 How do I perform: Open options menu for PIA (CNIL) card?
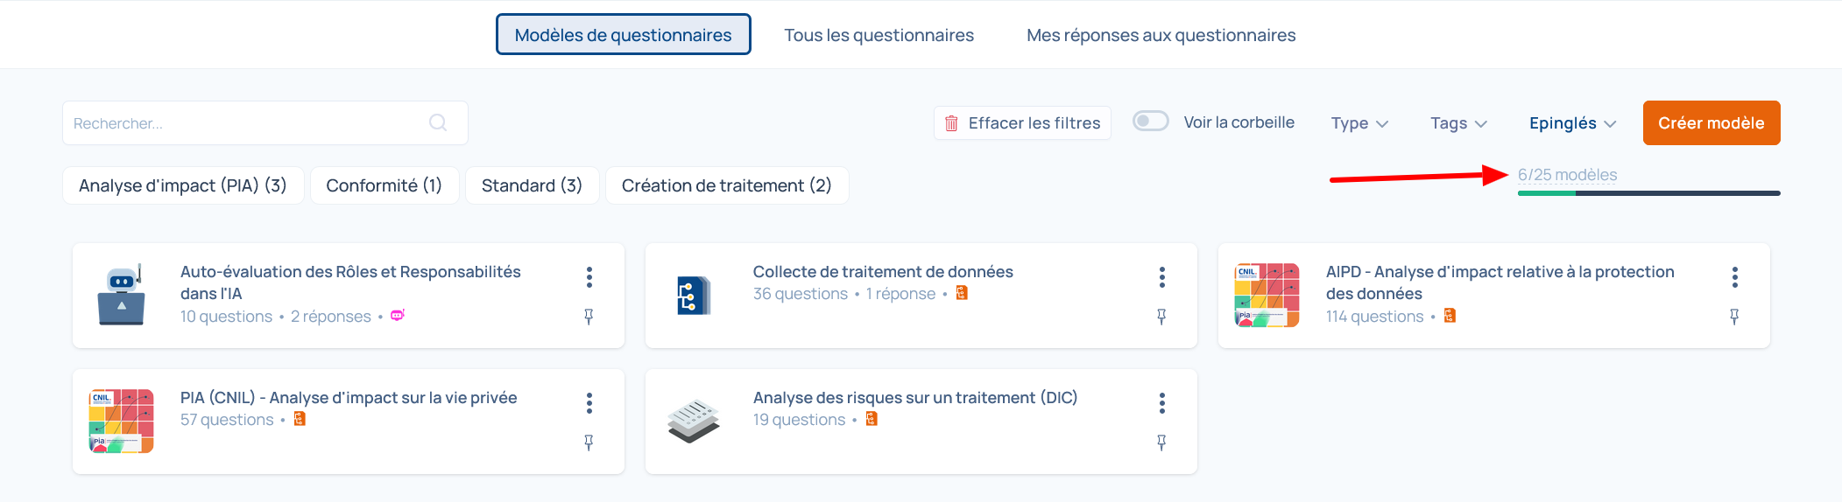589,403
